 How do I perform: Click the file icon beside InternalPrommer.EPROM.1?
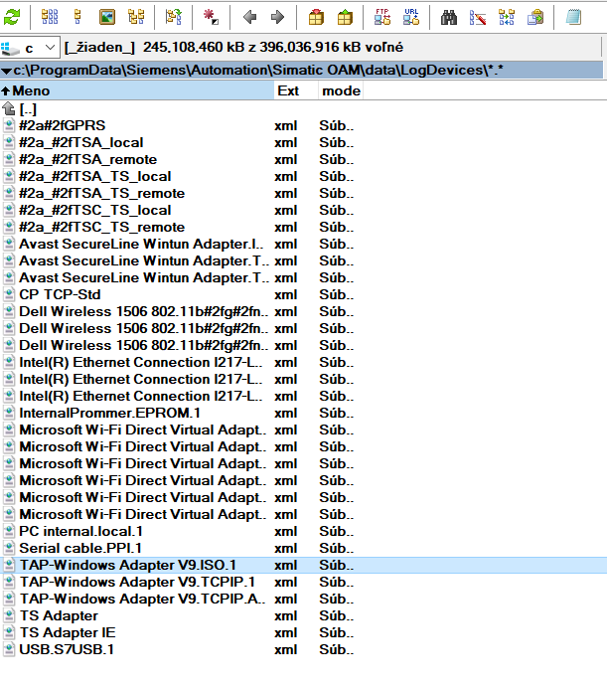coord(9,413)
